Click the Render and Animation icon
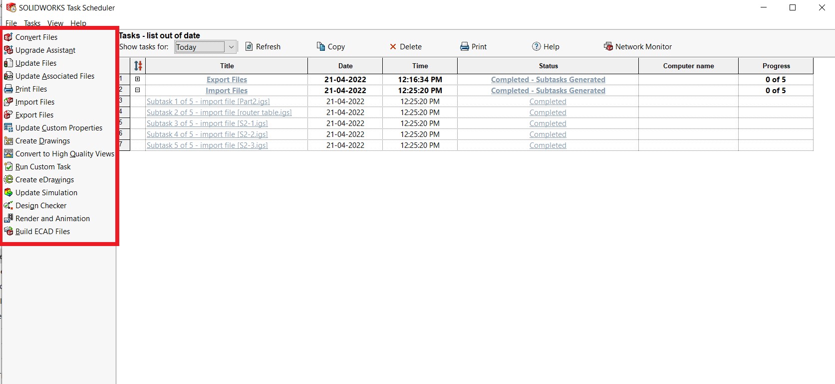835x384 pixels. (8, 218)
